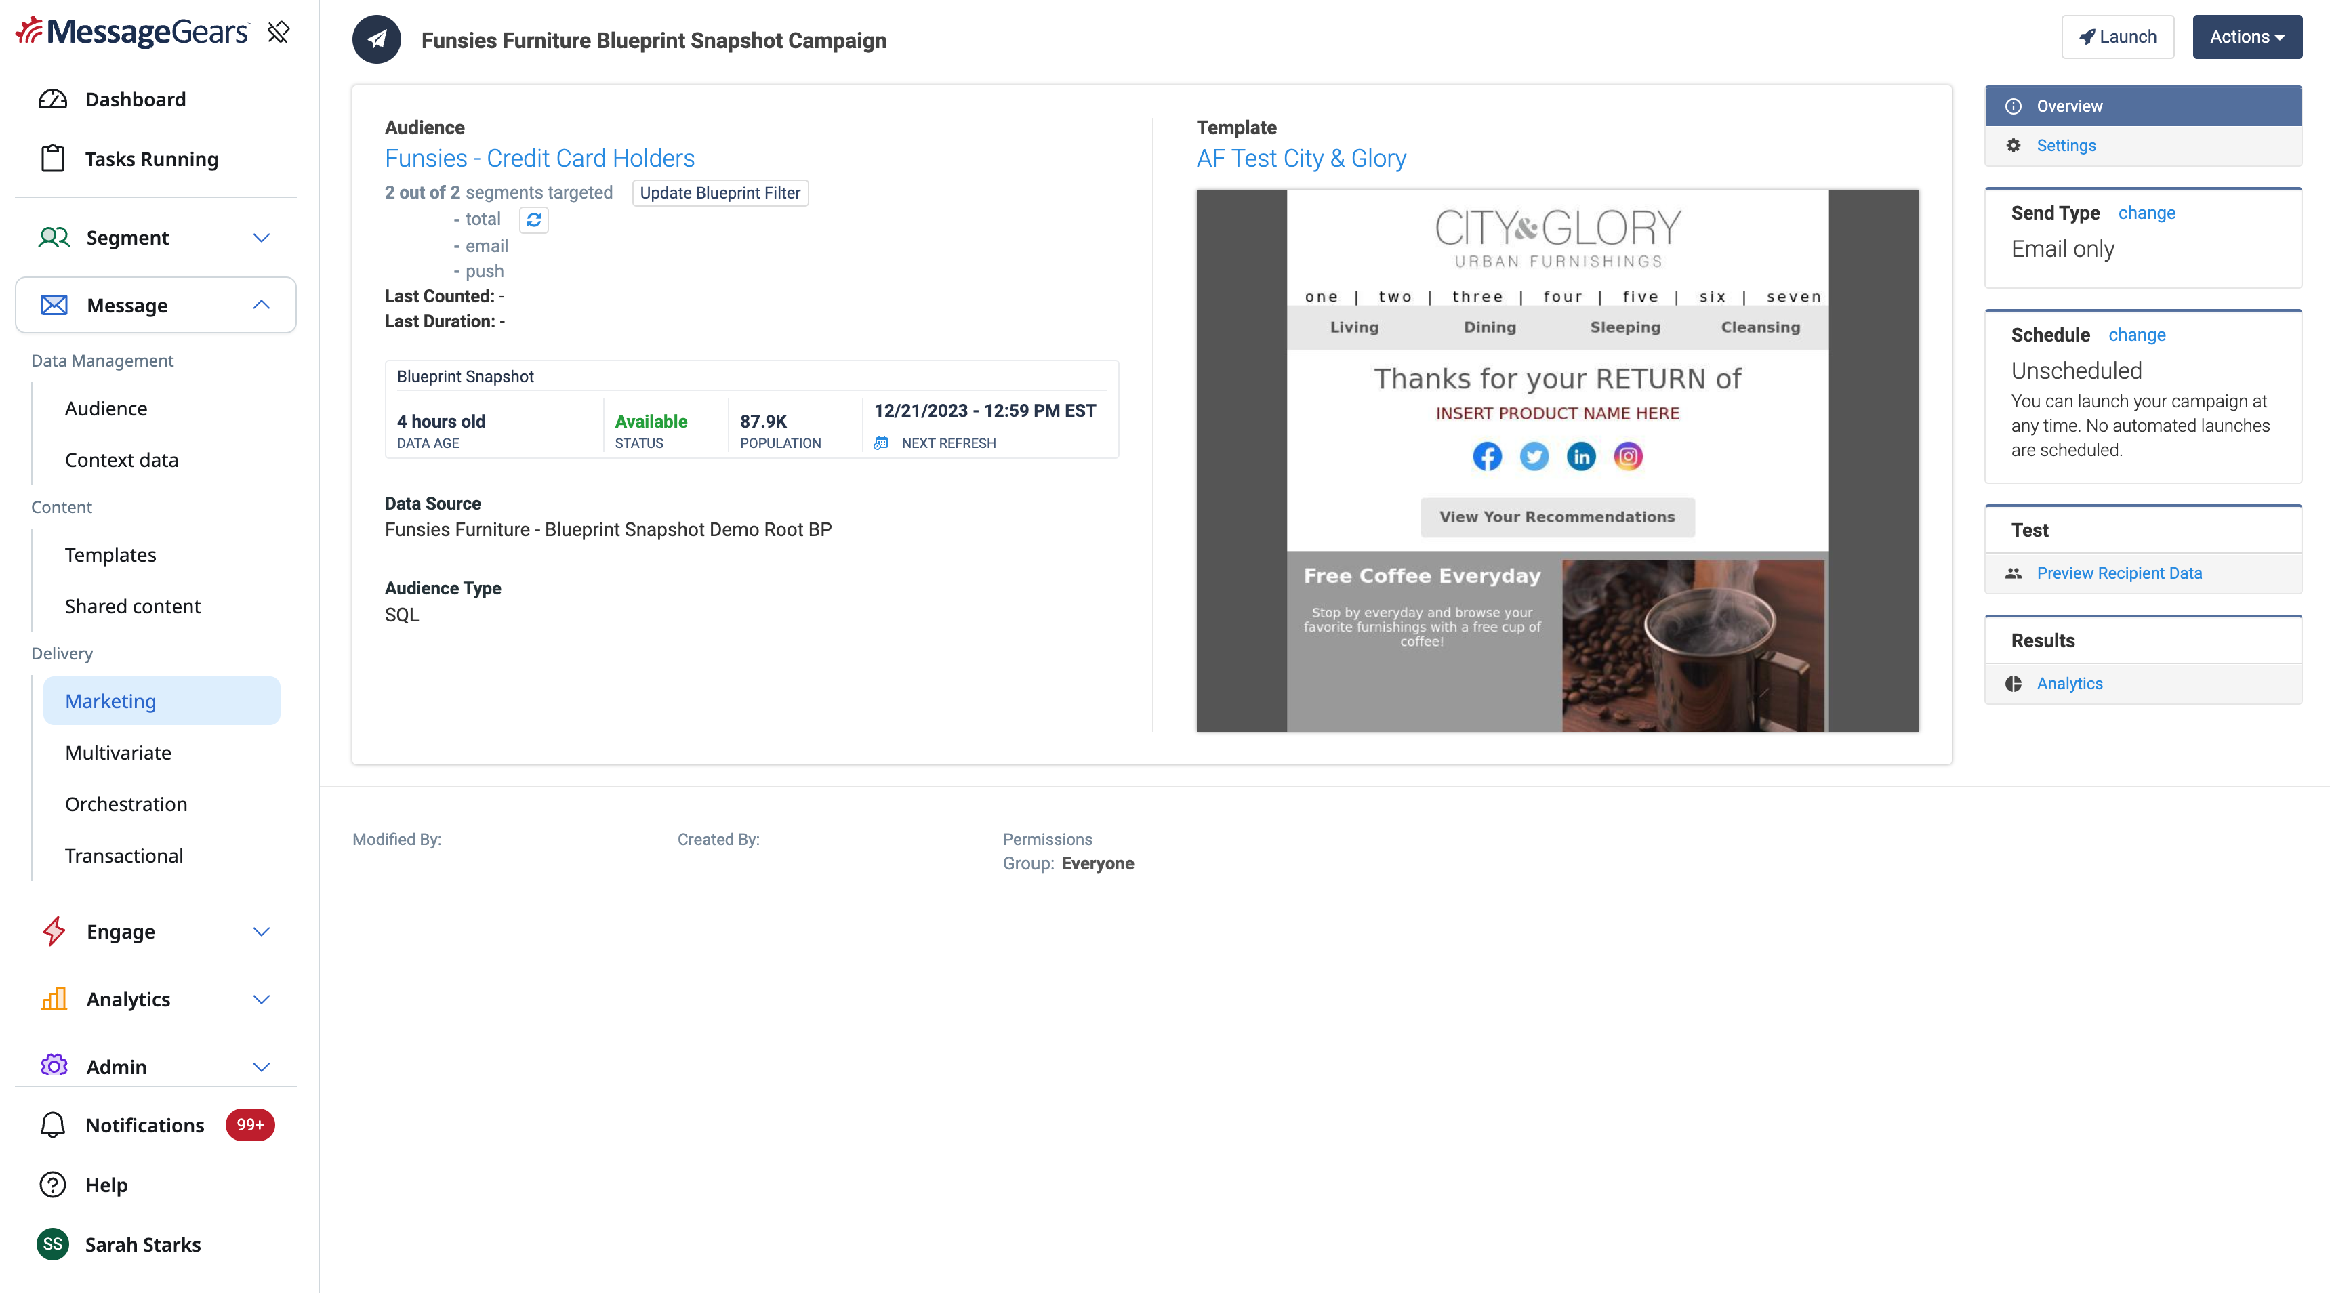
Task: Refresh the audience total count
Action: tap(533, 220)
